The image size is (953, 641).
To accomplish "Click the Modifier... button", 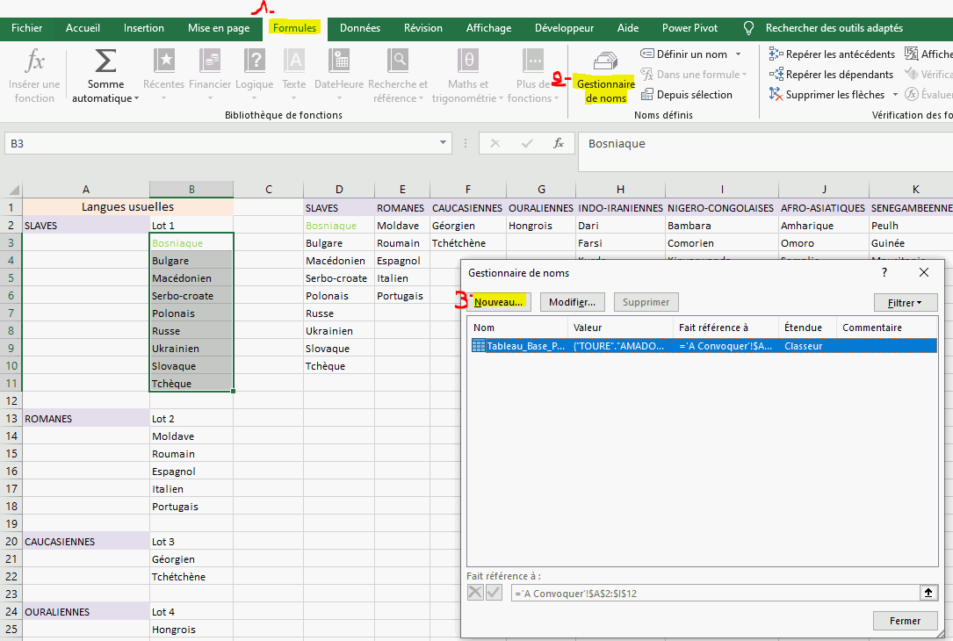I will (x=572, y=302).
